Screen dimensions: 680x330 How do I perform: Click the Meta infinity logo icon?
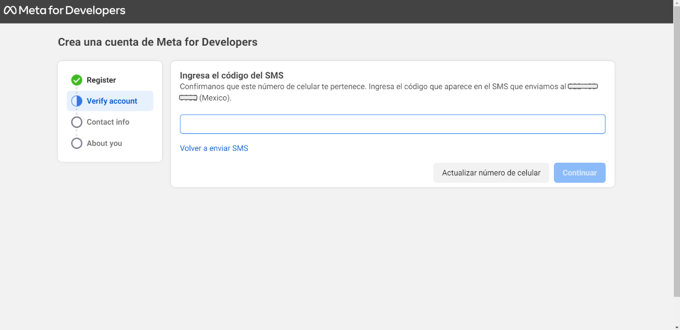tap(10, 10)
